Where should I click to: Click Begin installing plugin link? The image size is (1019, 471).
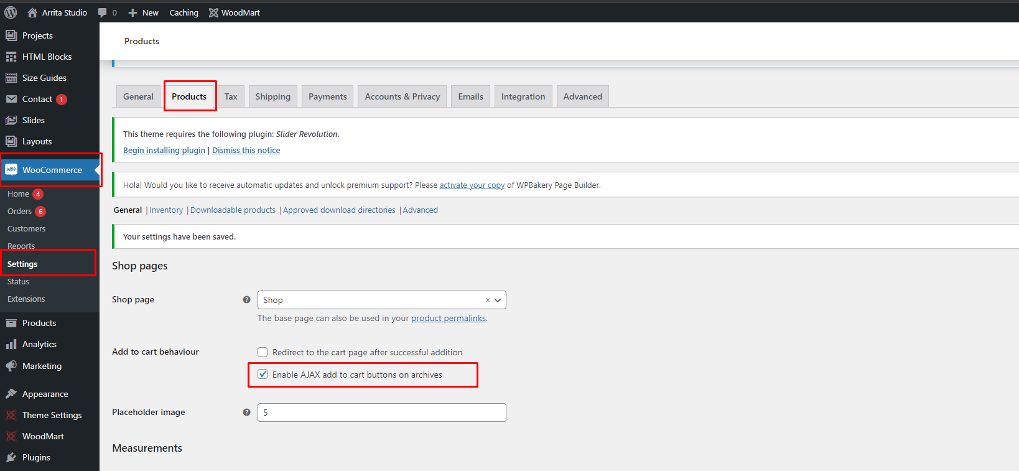[164, 150]
